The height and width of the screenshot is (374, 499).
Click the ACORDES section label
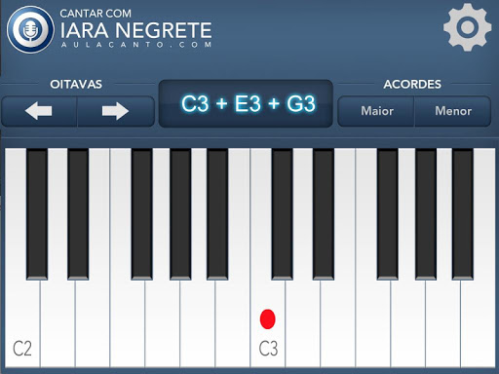click(x=412, y=85)
